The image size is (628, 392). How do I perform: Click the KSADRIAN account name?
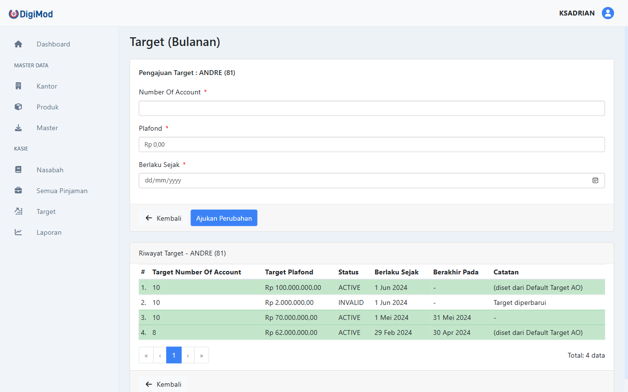click(x=576, y=13)
